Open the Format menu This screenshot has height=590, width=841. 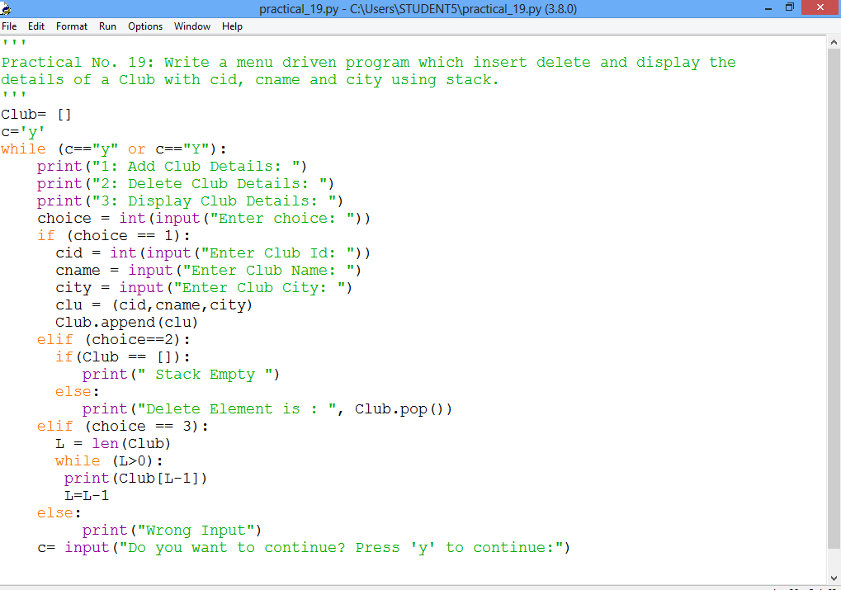[71, 26]
